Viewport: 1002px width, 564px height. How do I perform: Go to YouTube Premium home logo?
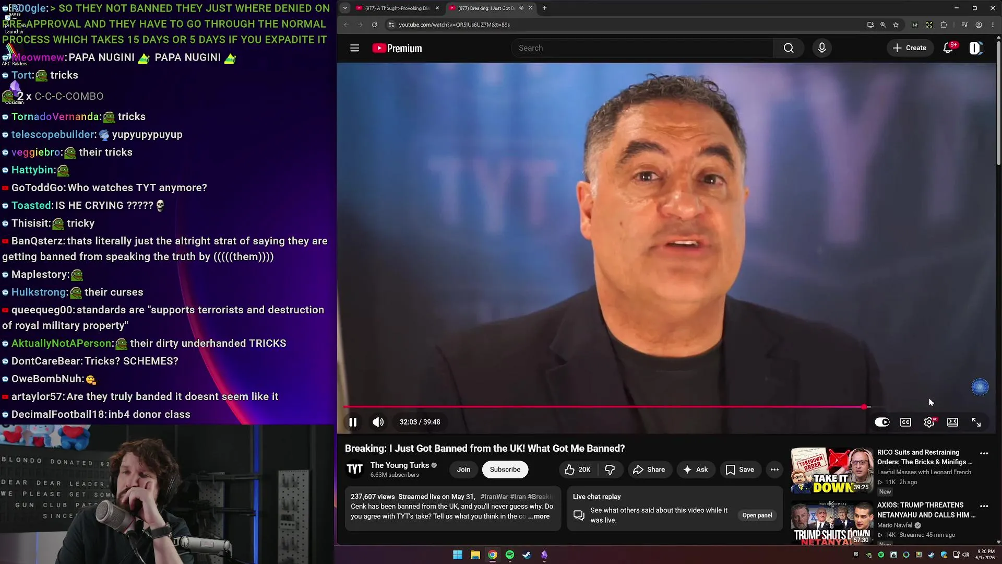tap(397, 48)
